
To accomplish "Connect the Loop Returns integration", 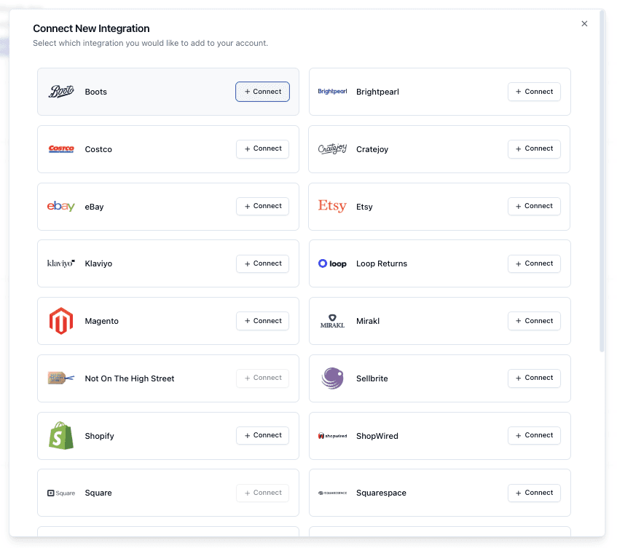I will coord(534,263).
